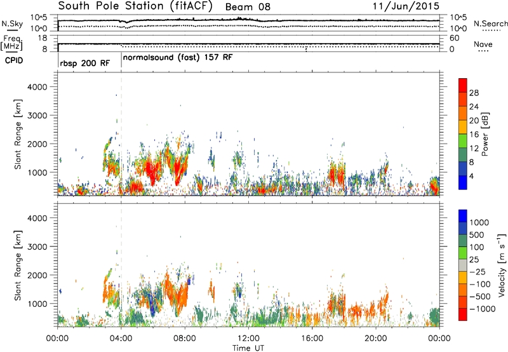
Task: Click the '4000' tick of the power panel
Action: click(37, 87)
